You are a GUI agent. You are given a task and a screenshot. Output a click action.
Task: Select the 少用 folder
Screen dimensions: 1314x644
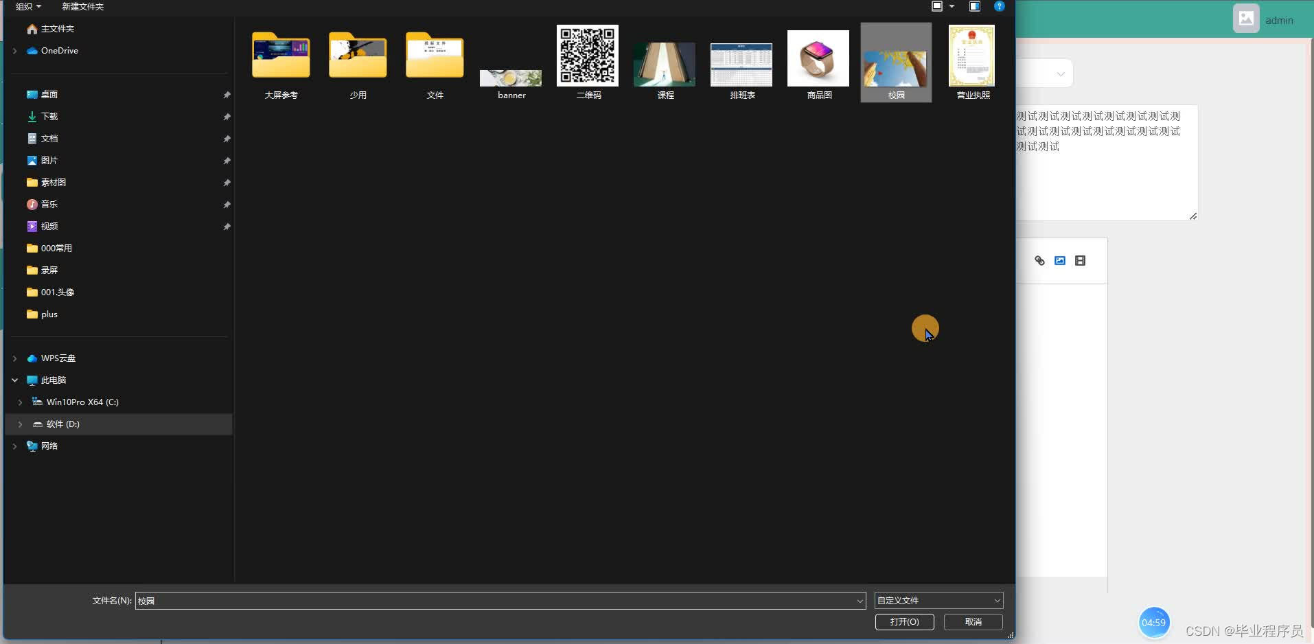point(358,65)
